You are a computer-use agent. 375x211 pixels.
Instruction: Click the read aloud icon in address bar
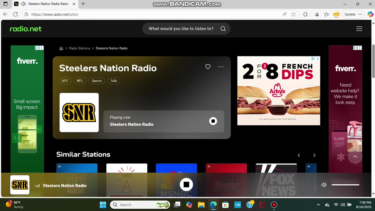point(284,14)
